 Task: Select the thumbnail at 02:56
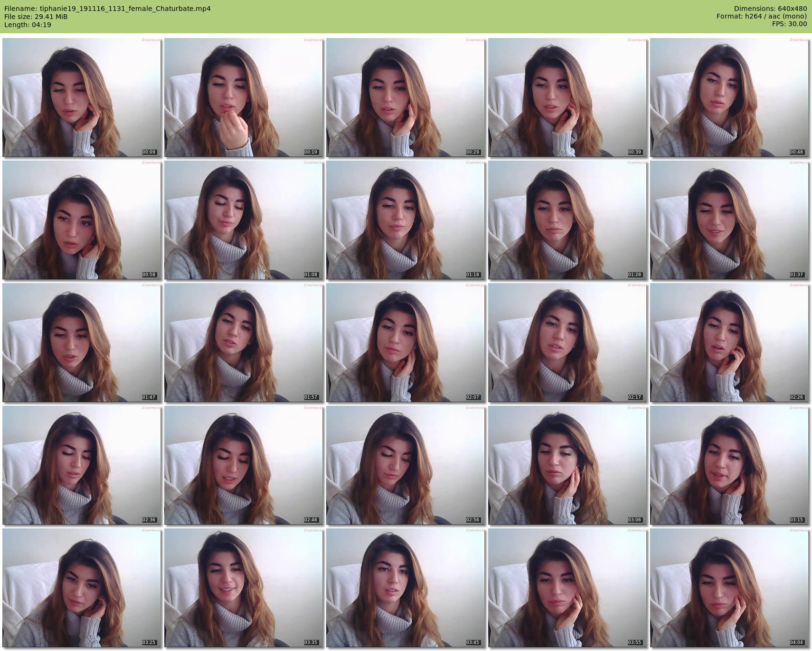click(x=406, y=465)
